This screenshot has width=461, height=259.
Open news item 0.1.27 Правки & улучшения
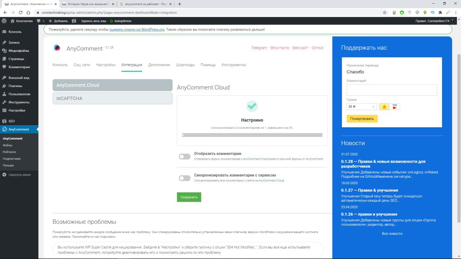(370, 190)
